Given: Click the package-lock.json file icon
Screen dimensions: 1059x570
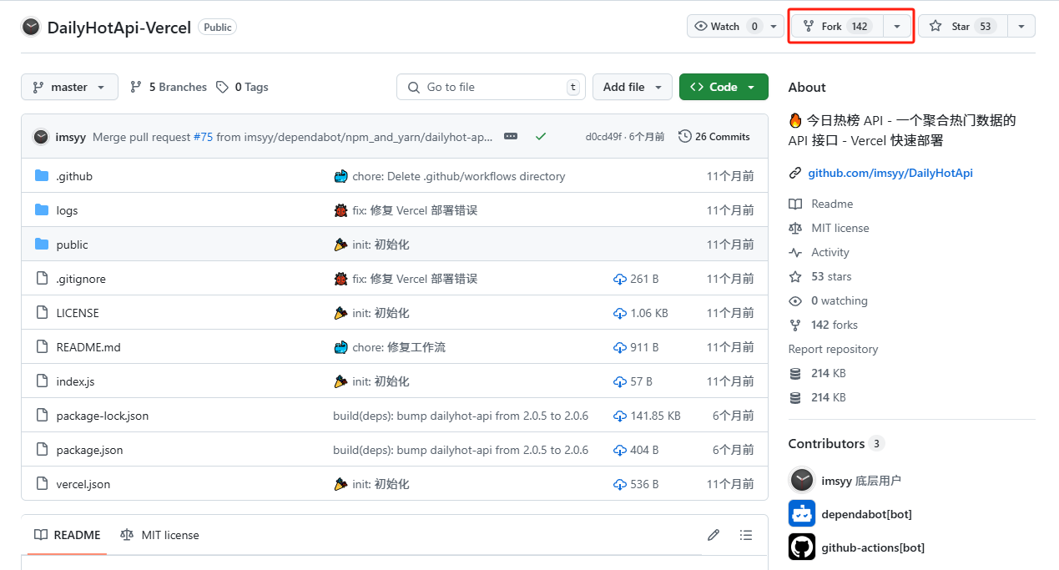Looking at the screenshot, I should pos(42,416).
